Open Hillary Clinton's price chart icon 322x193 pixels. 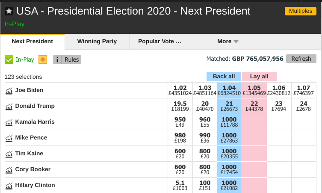9,185
